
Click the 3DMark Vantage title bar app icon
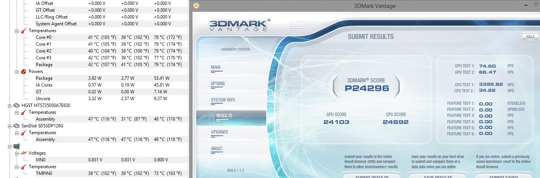coord(196,6)
